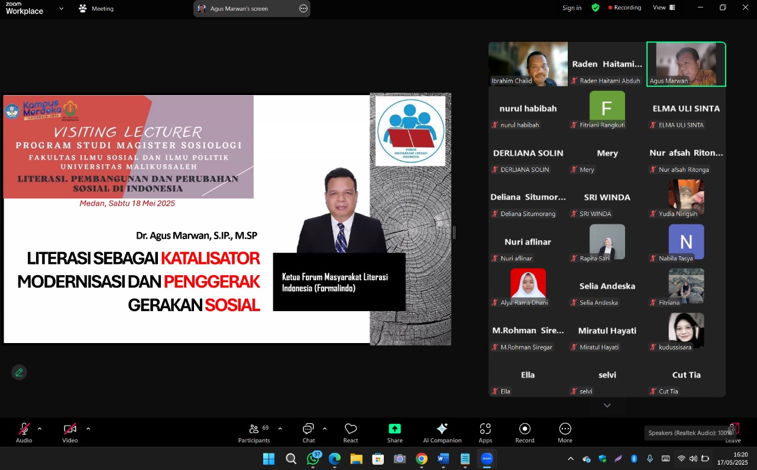The image size is (757, 470).
Task: Expand audio options arrow
Action: tap(40, 429)
